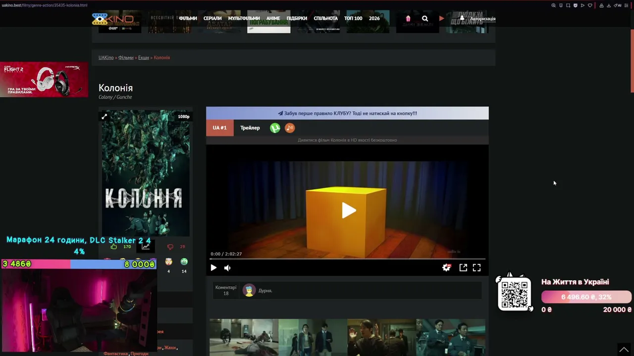Enter fullscreen in the video player
This screenshot has width=634, height=356.
click(x=476, y=267)
